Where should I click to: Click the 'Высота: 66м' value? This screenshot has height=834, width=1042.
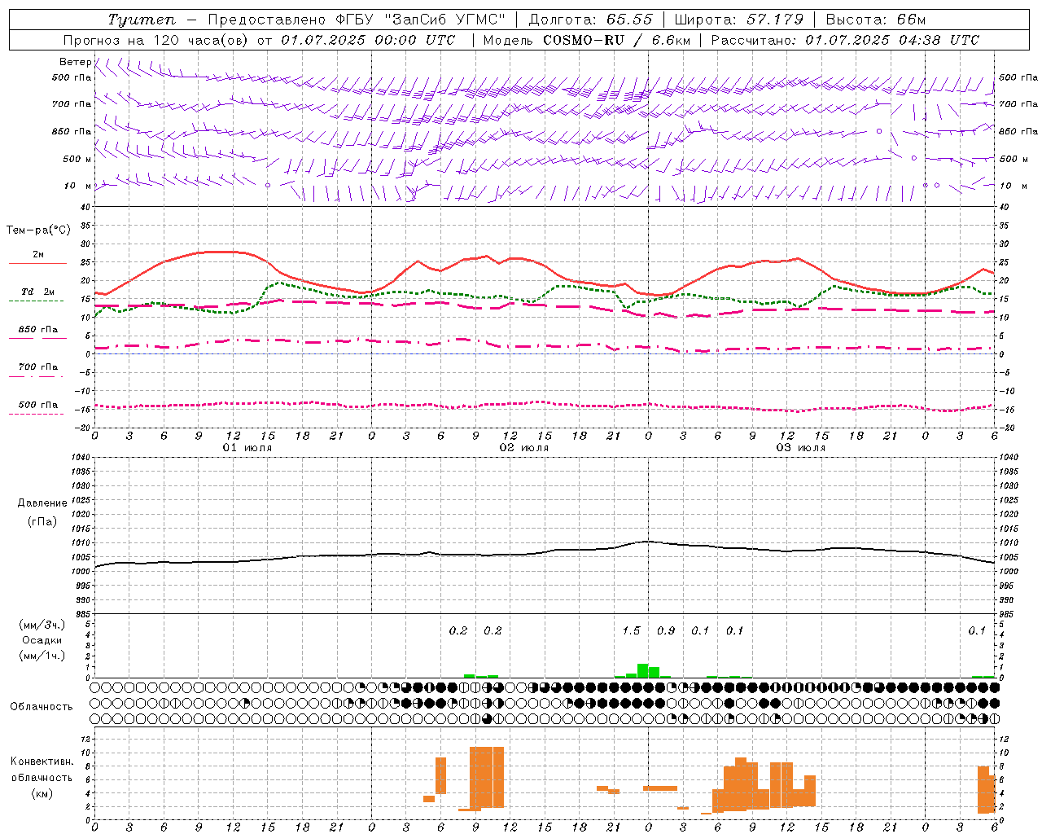[876, 20]
